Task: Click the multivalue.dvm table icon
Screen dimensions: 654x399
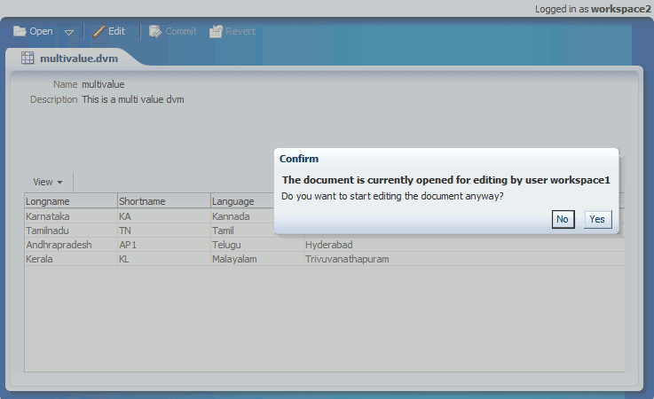Action: pos(28,58)
